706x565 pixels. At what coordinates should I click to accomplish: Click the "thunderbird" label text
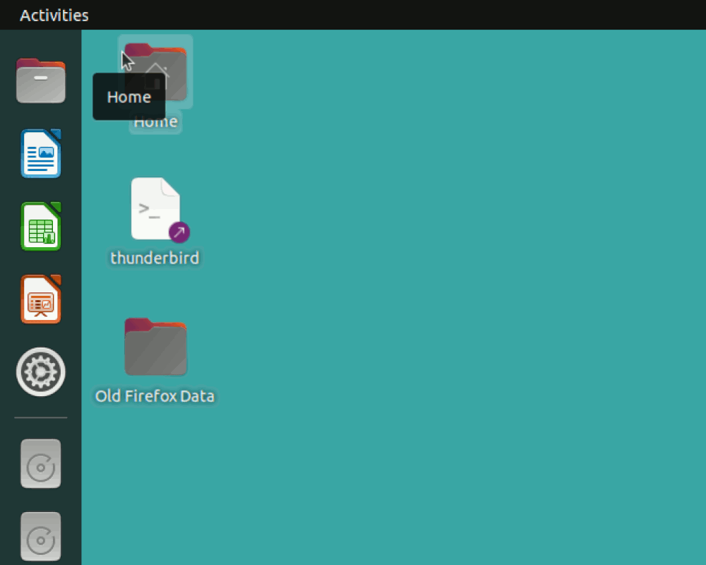coord(155,258)
